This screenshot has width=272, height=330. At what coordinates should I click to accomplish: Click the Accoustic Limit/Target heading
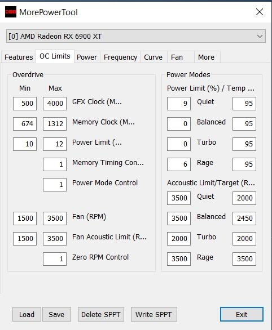[211, 183]
